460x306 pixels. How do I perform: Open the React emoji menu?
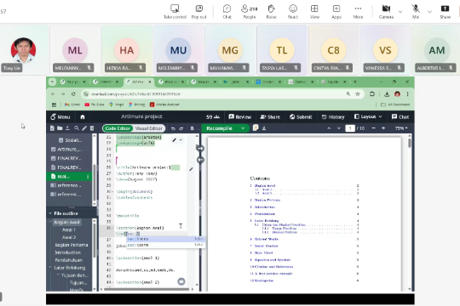(x=293, y=12)
